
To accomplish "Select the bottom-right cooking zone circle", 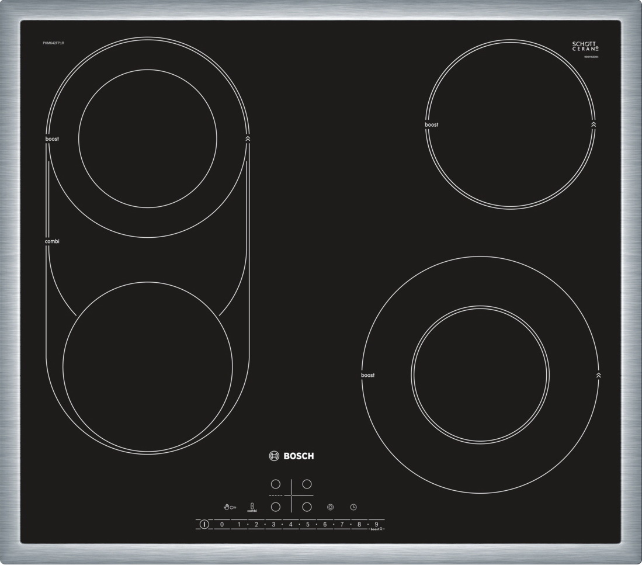I will tap(307, 507).
